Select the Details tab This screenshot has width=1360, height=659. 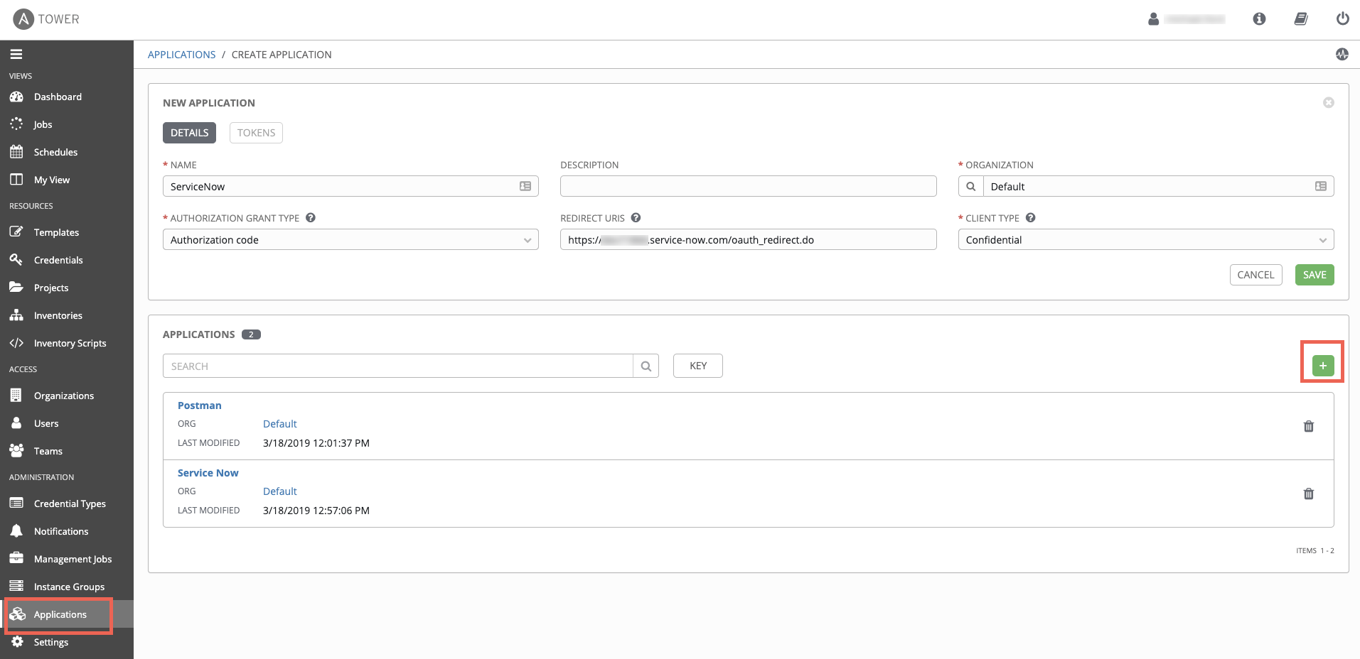click(189, 133)
